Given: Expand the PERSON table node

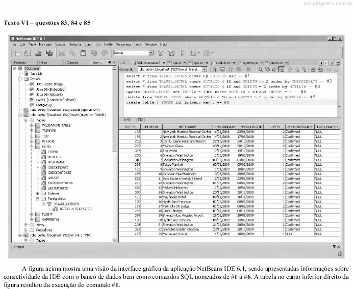Looking at the screenshot, I should coord(32,141).
